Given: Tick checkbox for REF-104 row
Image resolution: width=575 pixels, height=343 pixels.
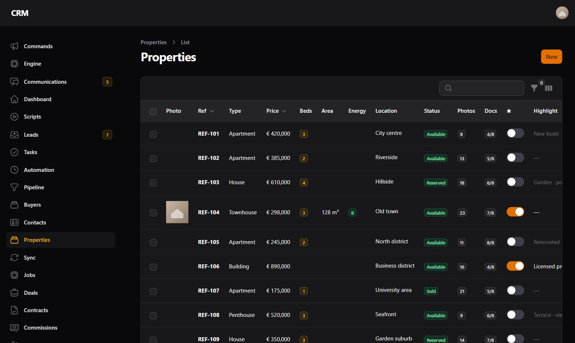Looking at the screenshot, I should pos(153,212).
